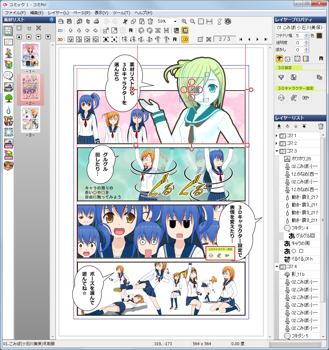This screenshot has width=329, height=350.
Task: Collapse the コマ 4 layer group
Action: pyautogui.click(x=277, y=267)
